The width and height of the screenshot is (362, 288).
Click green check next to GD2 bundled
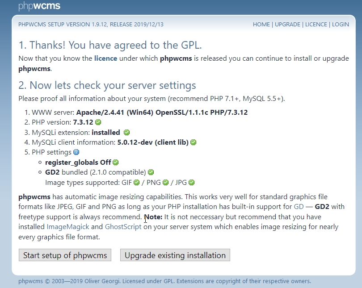click(x=151, y=172)
